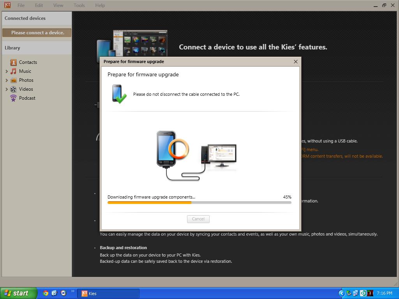Select the Contacts icon in Library
This screenshot has width=399, height=299.
click(x=13, y=62)
